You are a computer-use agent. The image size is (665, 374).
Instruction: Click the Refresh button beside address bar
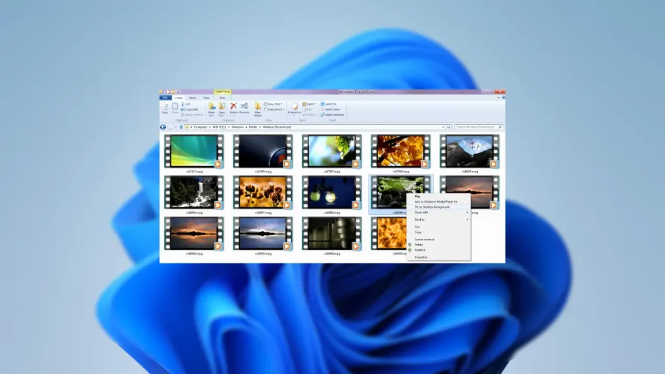coord(448,127)
